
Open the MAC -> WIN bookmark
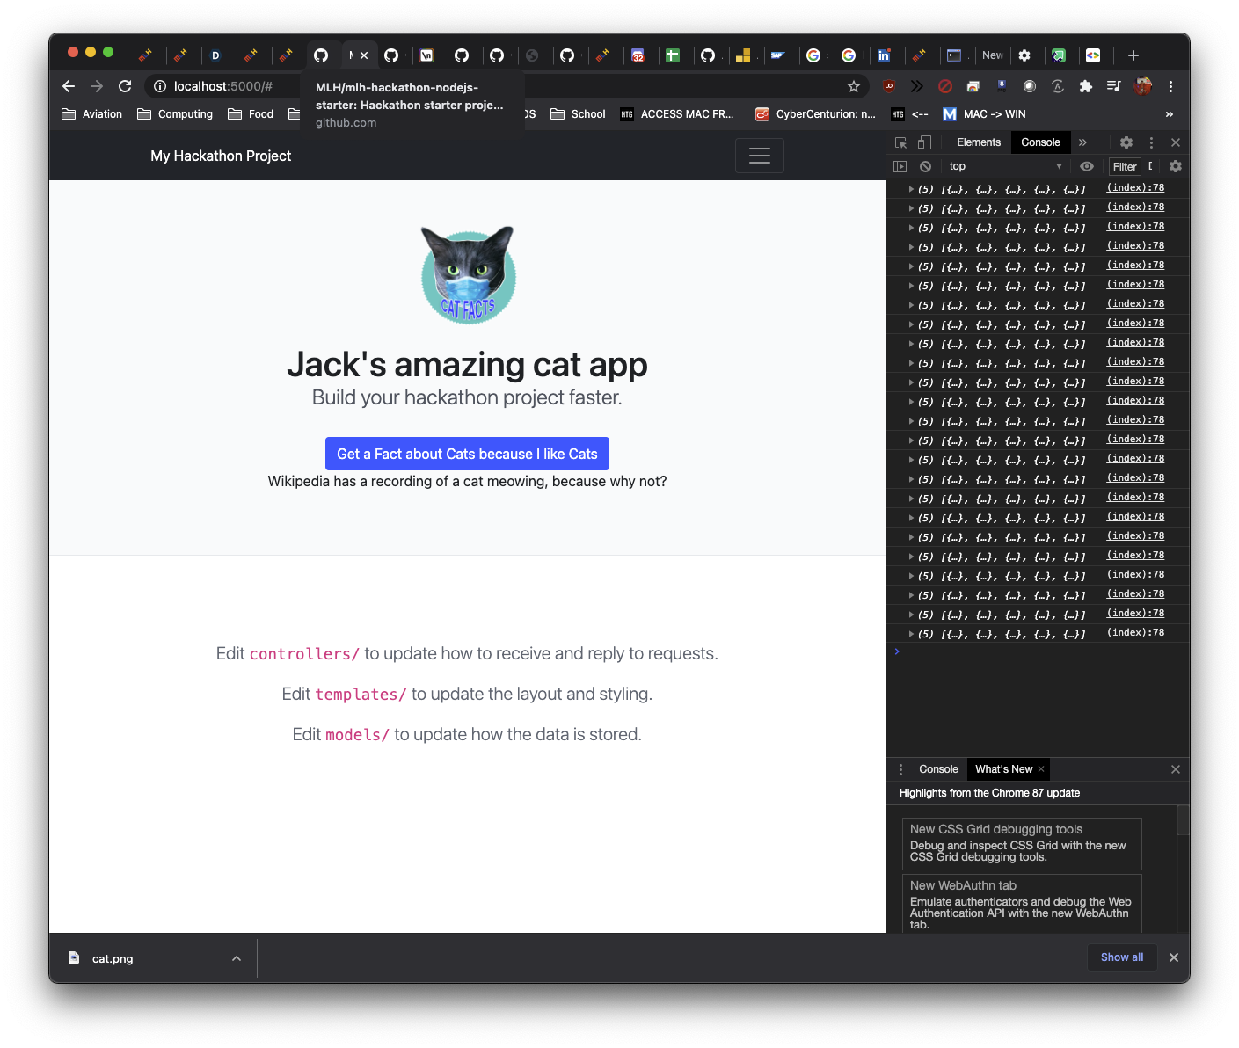coord(984,114)
